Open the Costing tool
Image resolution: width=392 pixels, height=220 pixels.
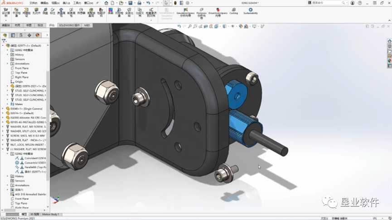click(233, 11)
